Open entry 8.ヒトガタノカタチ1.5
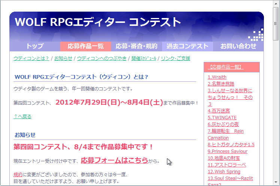Image resolution: width=280 pixels, height=186 pixels. tap(231, 144)
